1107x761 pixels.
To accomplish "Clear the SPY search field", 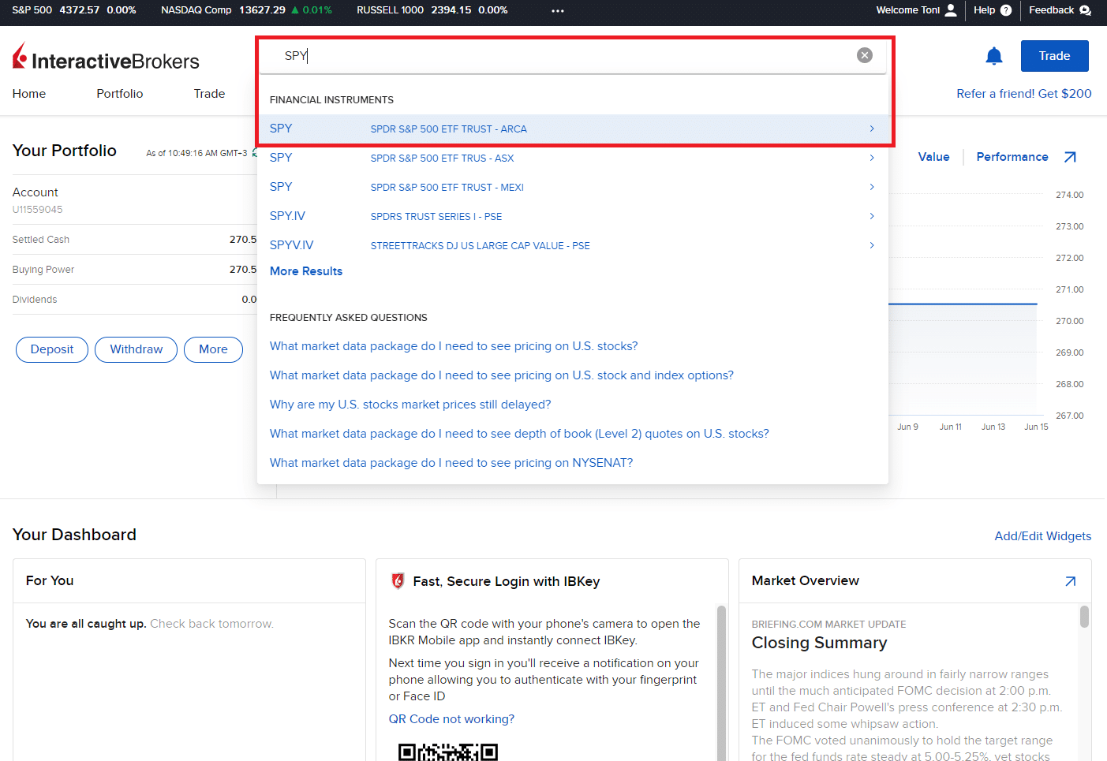I will 865,55.
